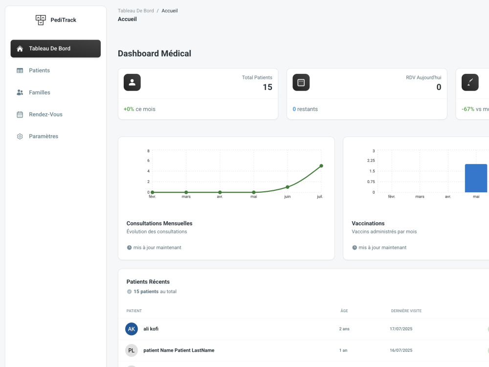Click the Accueil breadcrumb item
Viewport: 489px width, 367px height.
(x=170, y=11)
